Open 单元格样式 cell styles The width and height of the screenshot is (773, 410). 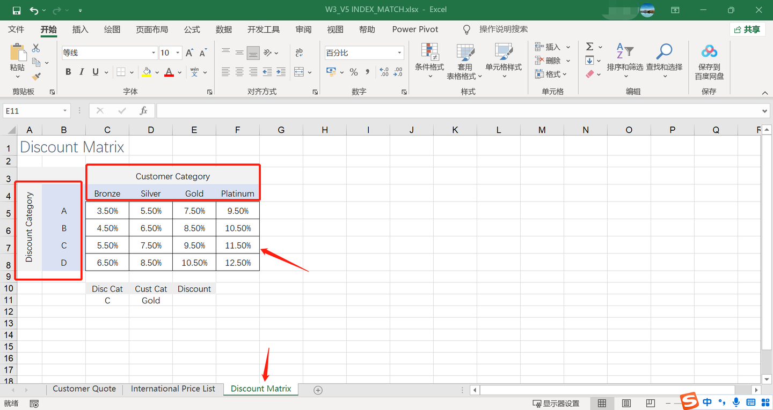coord(504,61)
